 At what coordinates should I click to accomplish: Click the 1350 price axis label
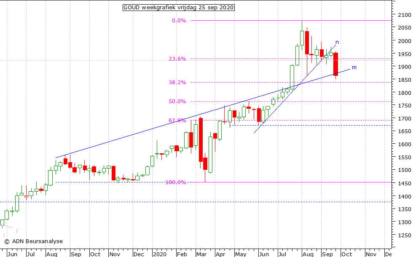coord(405,209)
